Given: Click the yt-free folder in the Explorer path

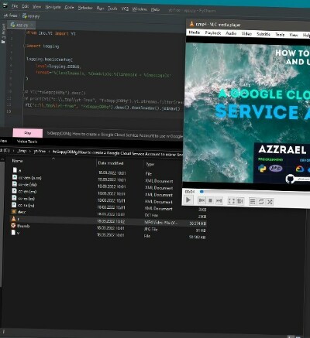Looking at the screenshot, I should (x=40, y=152).
